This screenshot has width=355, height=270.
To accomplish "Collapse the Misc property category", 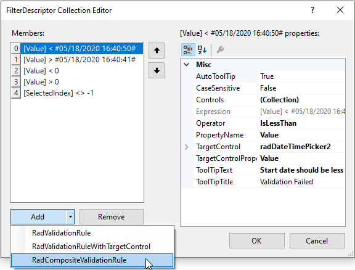I will [x=187, y=65].
